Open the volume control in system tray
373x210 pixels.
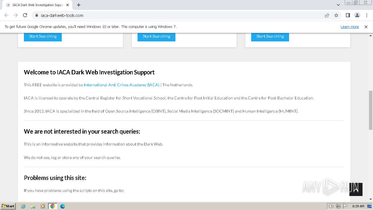[x=331, y=206]
